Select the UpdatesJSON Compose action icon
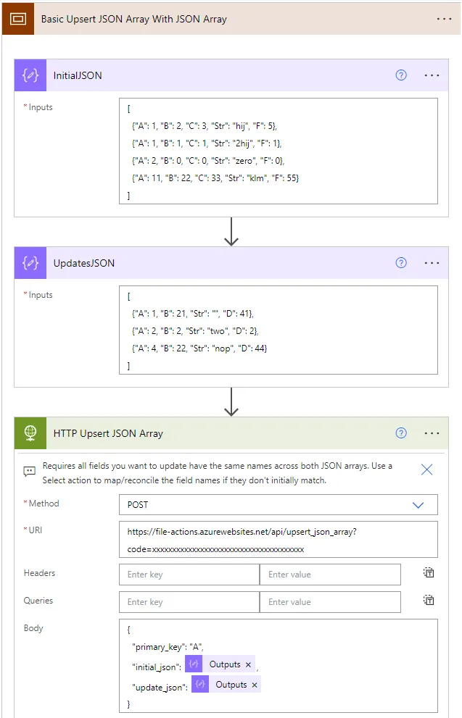This screenshot has width=462, height=718. [30, 262]
